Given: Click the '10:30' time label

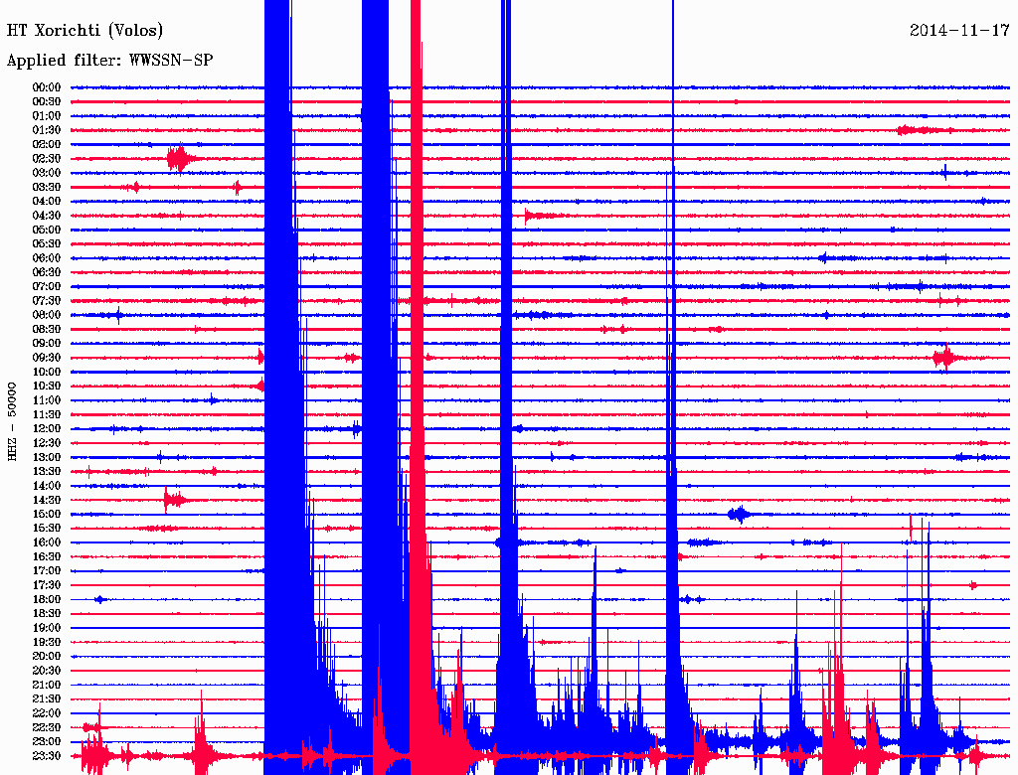Looking at the screenshot, I should click(x=47, y=387).
